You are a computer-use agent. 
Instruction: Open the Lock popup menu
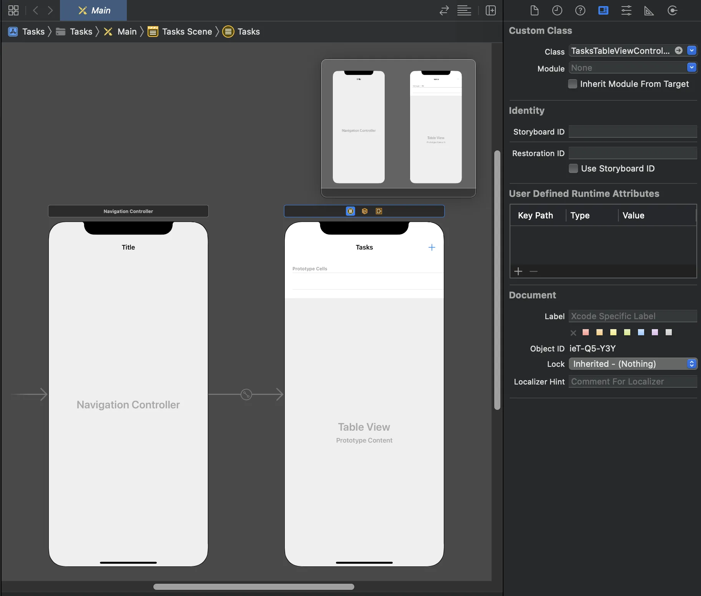click(633, 364)
